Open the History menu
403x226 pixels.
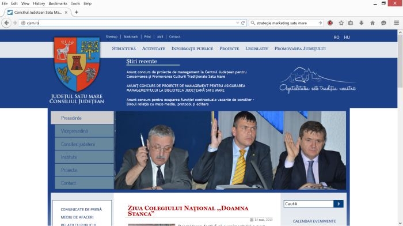tap(39, 3)
